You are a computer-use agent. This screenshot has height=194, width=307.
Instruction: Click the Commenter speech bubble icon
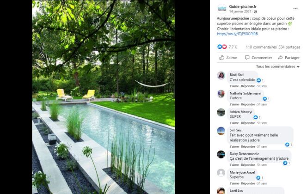tap(247, 57)
